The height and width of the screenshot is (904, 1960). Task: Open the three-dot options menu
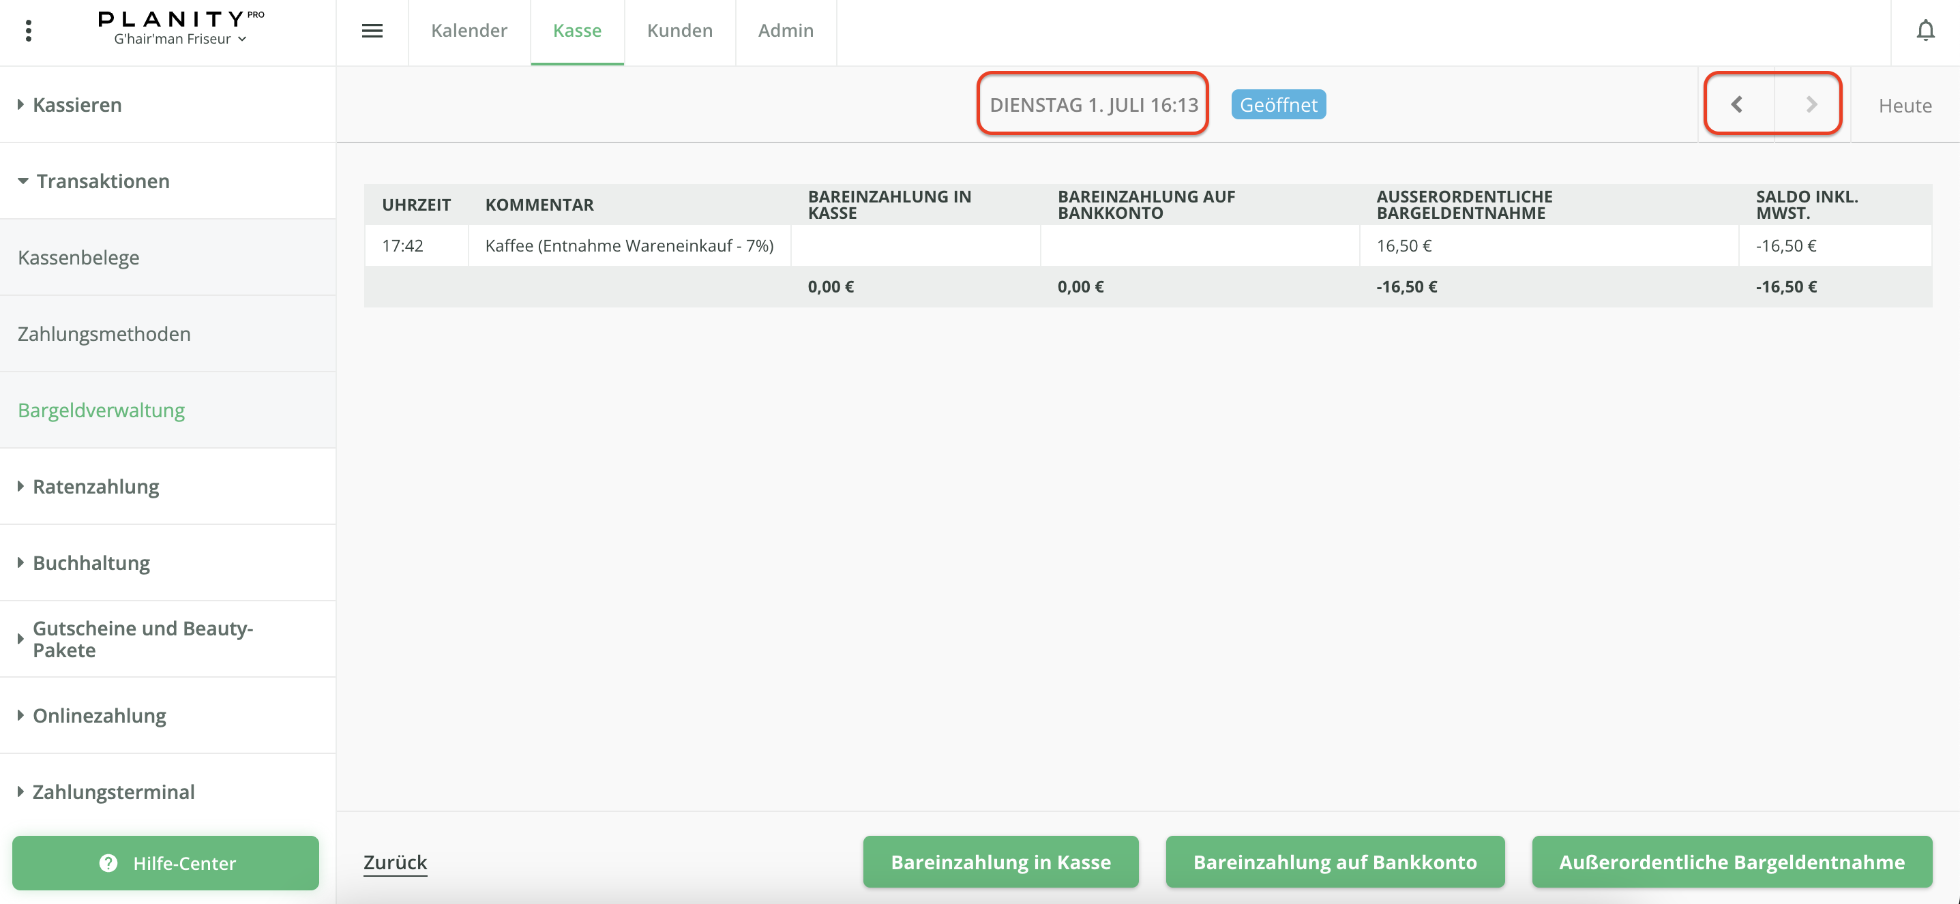(28, 31)
